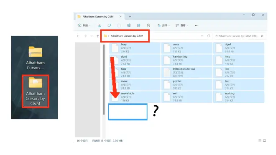The width and height of the screenshot is (276, 155).
Task: Select the help ANI file
Action: point(239,60)
